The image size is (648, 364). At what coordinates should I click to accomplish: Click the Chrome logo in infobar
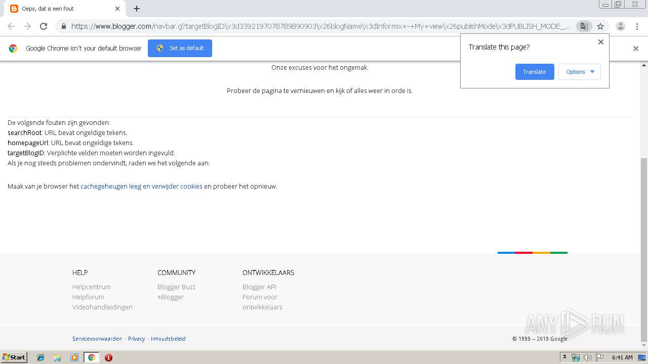[x=13, y=49]
